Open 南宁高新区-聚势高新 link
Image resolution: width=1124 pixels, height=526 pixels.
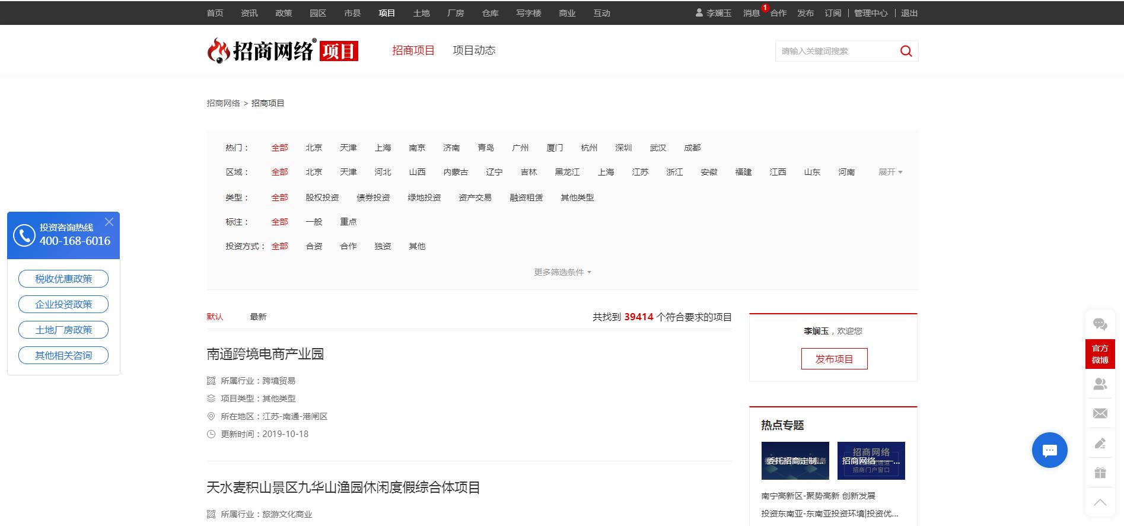pos(818,496)
